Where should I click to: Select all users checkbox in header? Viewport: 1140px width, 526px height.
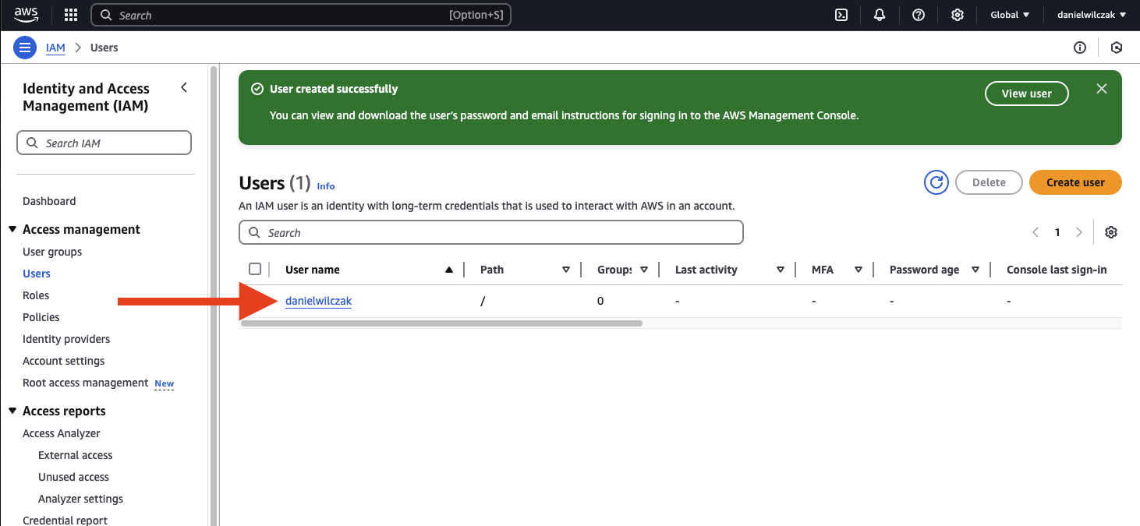(255, 269)
